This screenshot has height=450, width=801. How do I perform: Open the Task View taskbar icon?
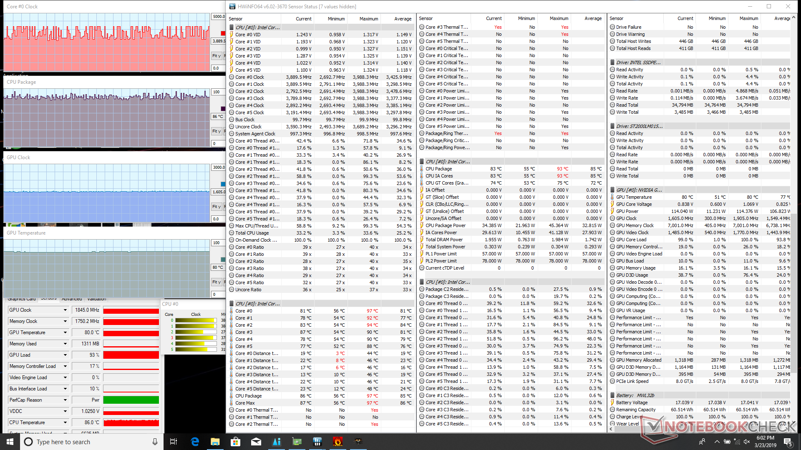coord(174,442)
